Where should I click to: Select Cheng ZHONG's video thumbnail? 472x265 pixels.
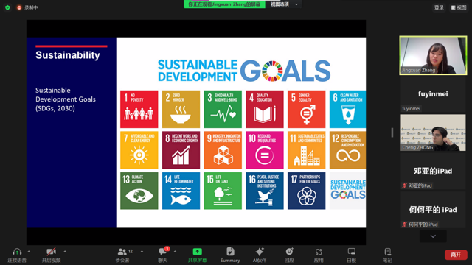[x=433, y=132]
